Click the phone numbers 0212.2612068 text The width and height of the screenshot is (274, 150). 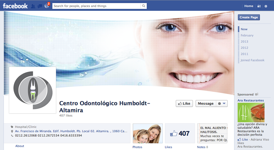(x=49, y=135)
